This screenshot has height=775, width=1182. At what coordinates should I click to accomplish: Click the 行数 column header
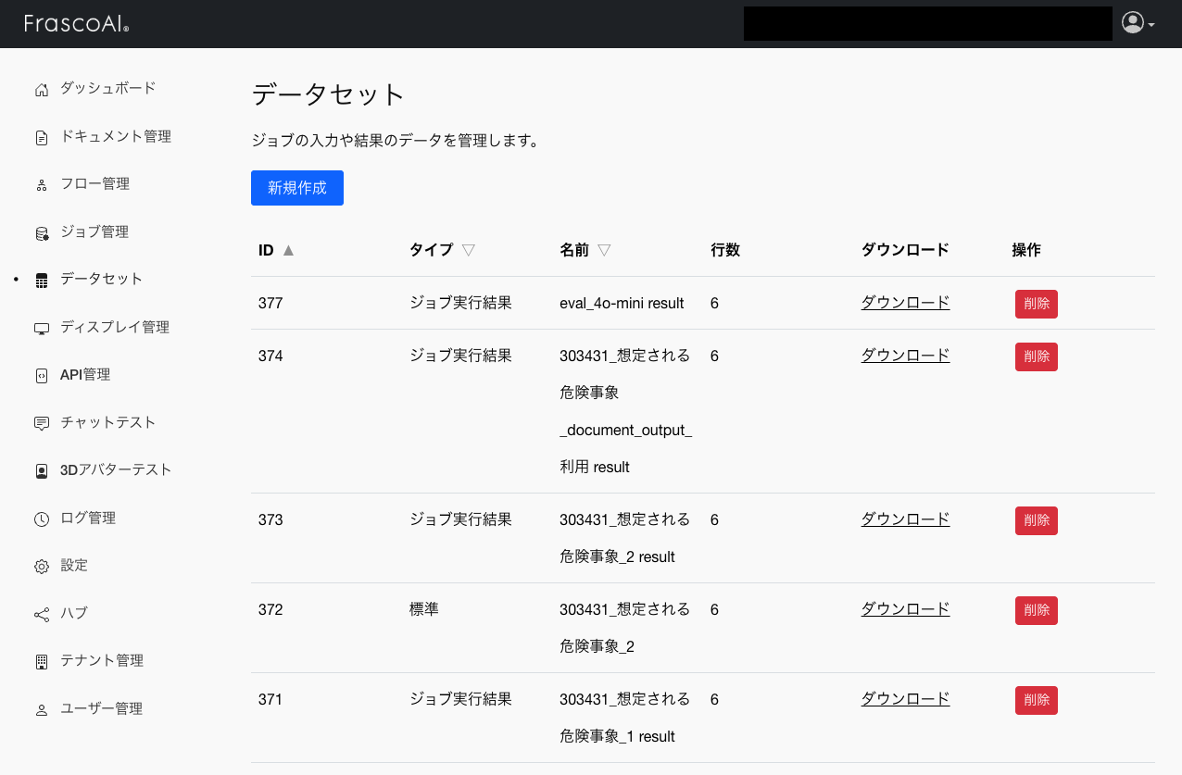[x=725, y=250]
